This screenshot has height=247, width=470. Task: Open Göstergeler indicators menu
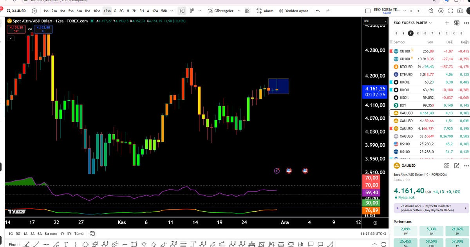point(221,11)
